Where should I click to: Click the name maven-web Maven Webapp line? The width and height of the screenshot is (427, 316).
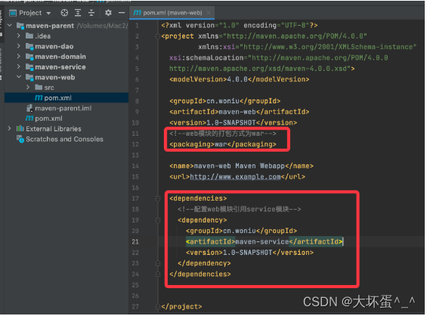click(x=241, y=166)
